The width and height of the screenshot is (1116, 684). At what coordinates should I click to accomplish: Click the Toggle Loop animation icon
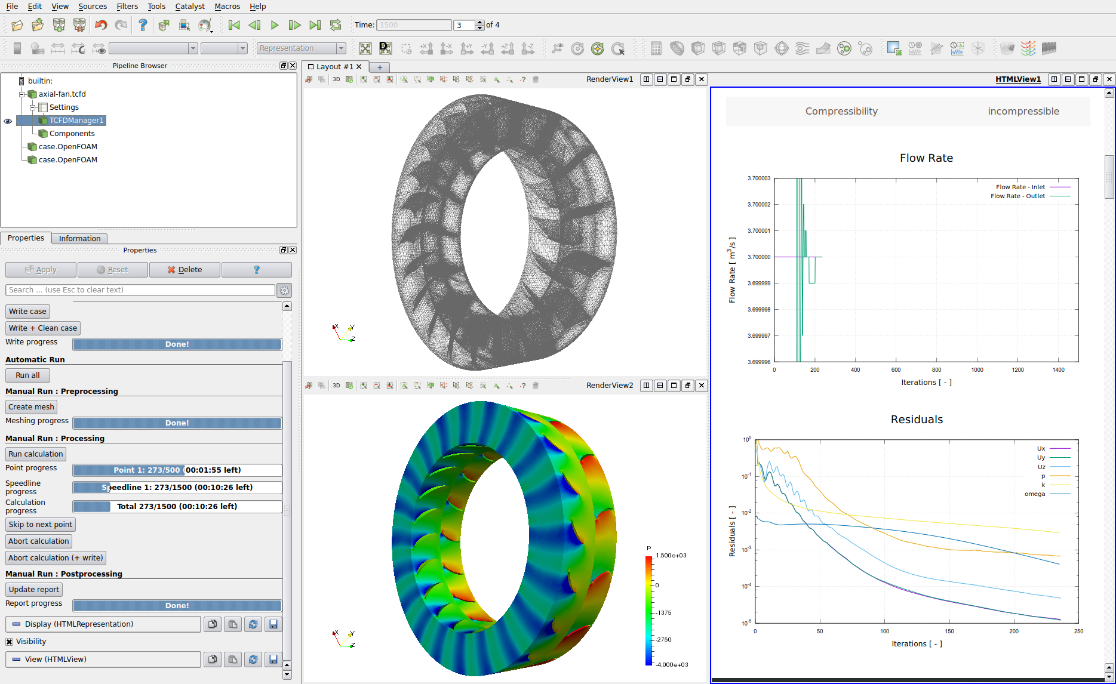pos(336,25)
